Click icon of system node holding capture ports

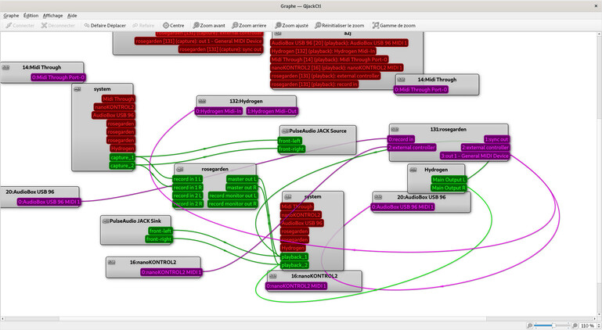pyautogui.click(x=78, y=89)
